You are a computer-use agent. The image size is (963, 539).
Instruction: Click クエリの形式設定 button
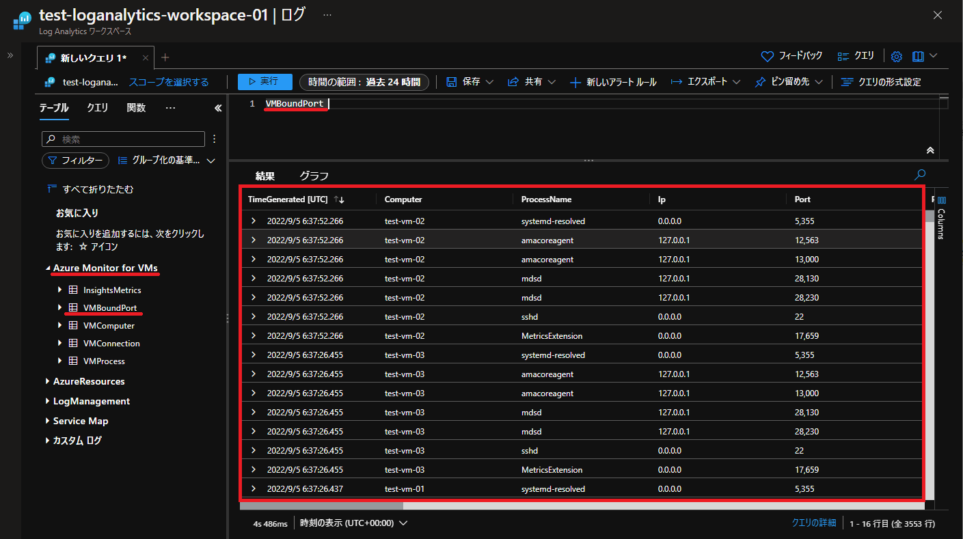coord(881,82)
